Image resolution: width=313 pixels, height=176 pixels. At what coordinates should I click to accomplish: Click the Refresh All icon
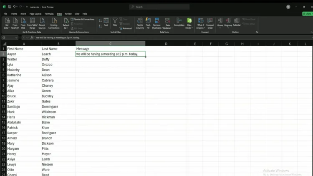point(66,21)
